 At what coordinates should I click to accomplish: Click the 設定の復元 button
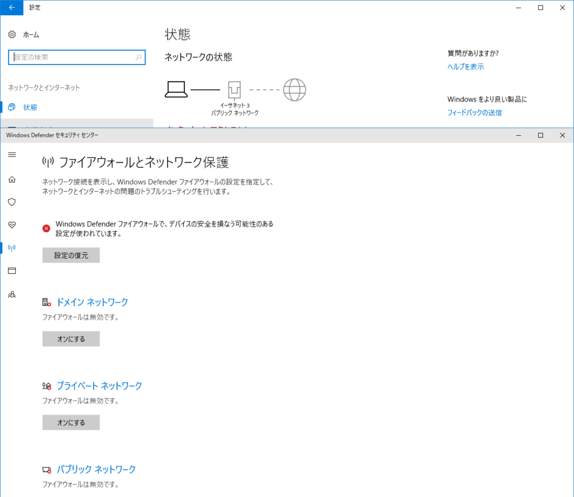tap(71, 255)
